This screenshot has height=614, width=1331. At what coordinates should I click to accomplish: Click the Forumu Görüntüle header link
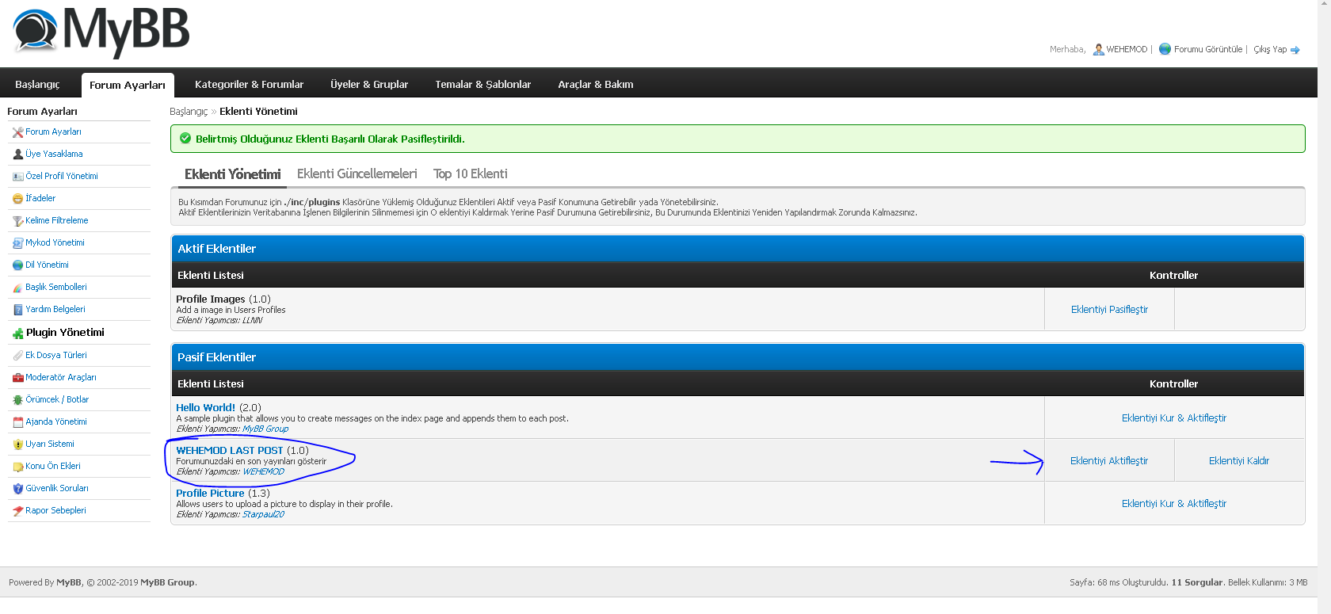coord(1208,49)
